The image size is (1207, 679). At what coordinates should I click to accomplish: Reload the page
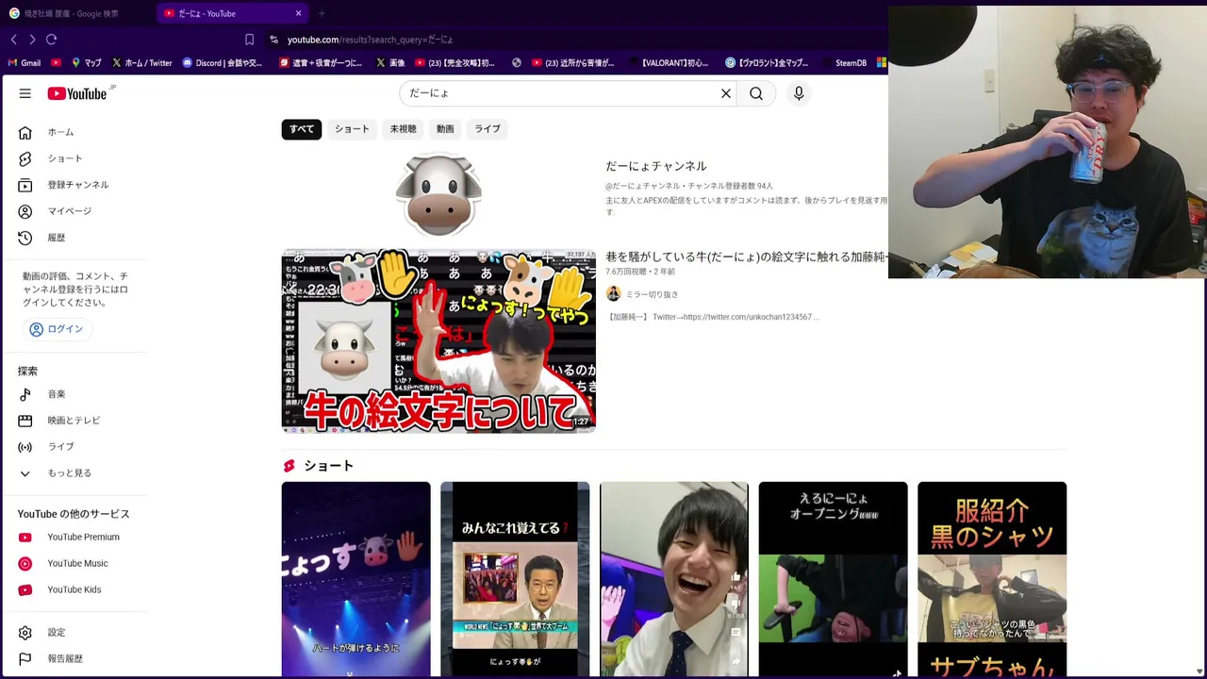[52, 40]
